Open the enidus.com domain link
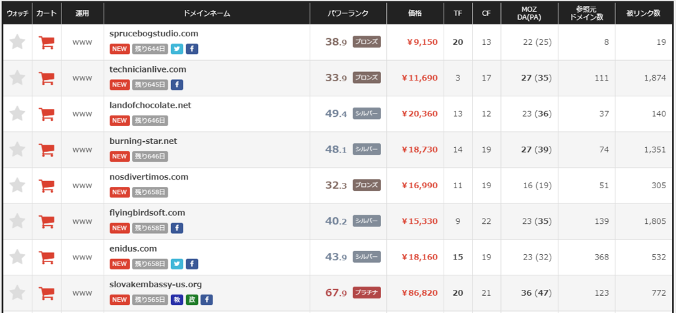 pyautogui.click(x=133, y=249)
